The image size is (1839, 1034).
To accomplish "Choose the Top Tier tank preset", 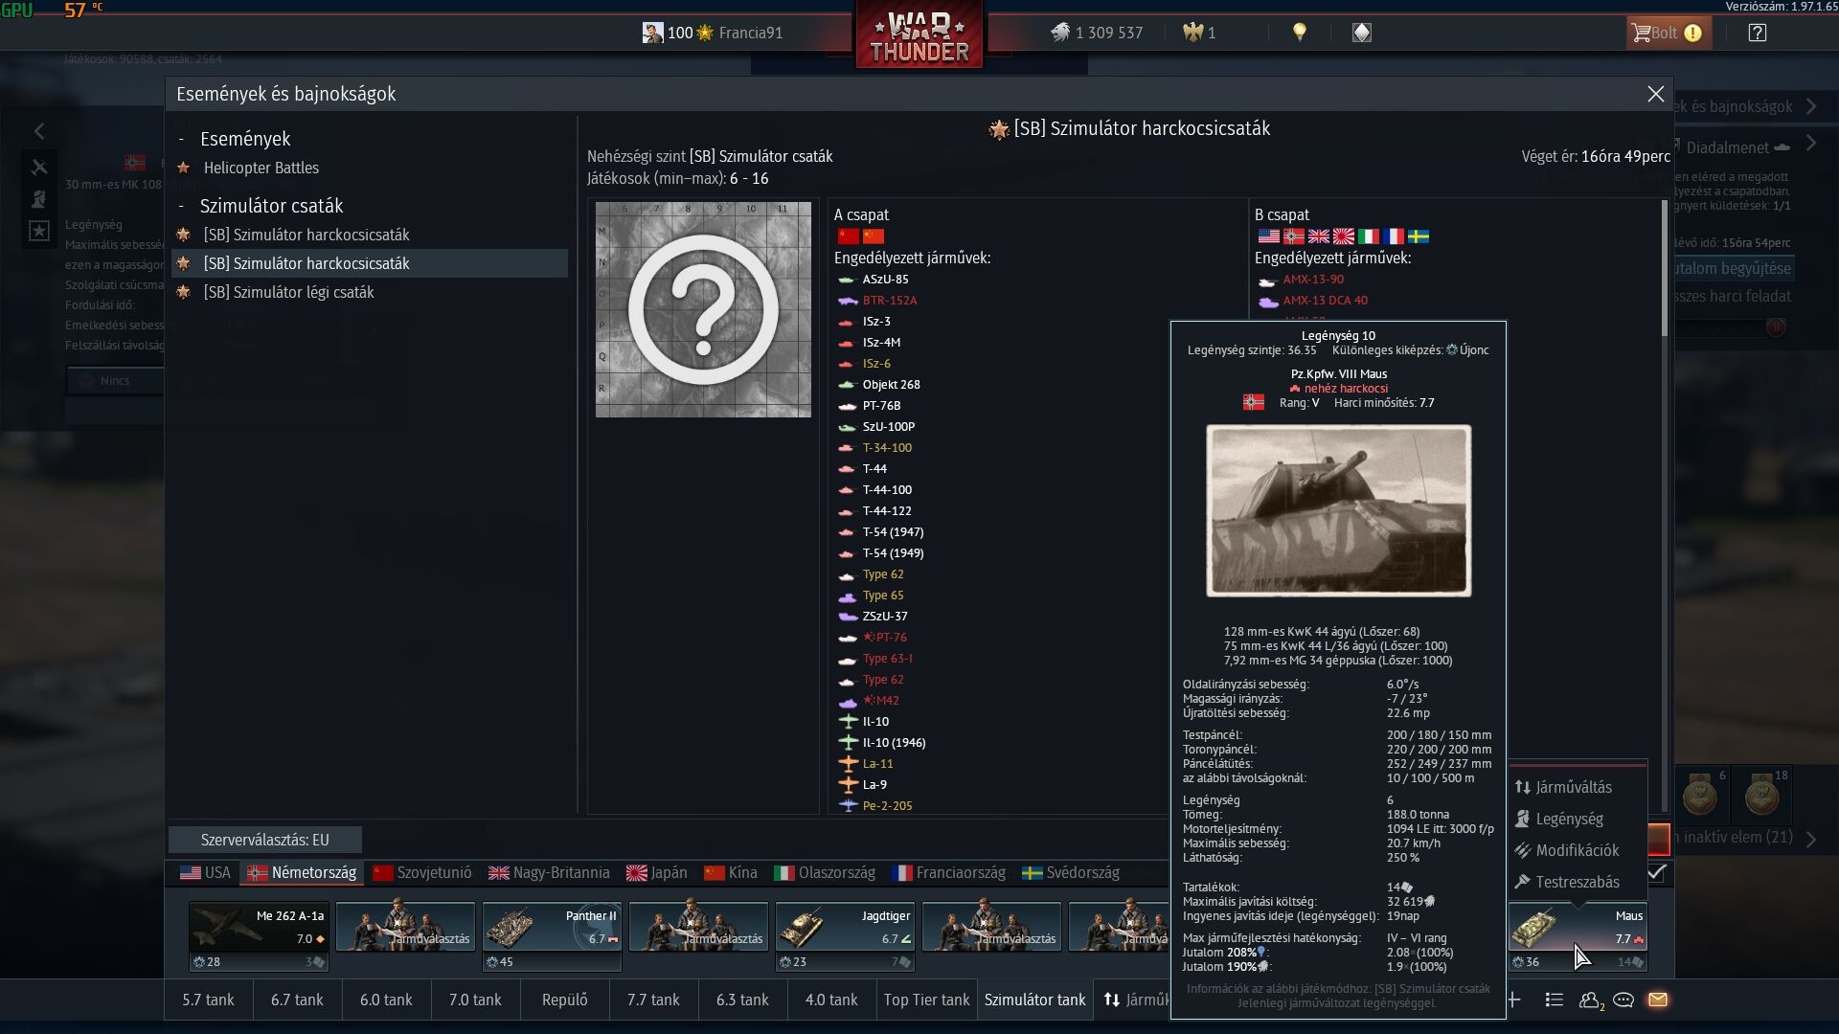I will point(926,1000).
